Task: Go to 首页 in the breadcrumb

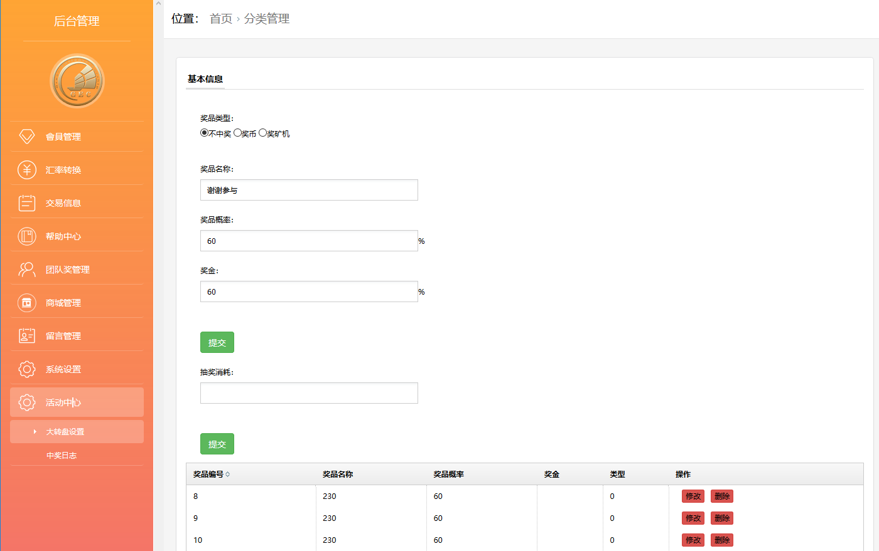Action: click(221, 19)
